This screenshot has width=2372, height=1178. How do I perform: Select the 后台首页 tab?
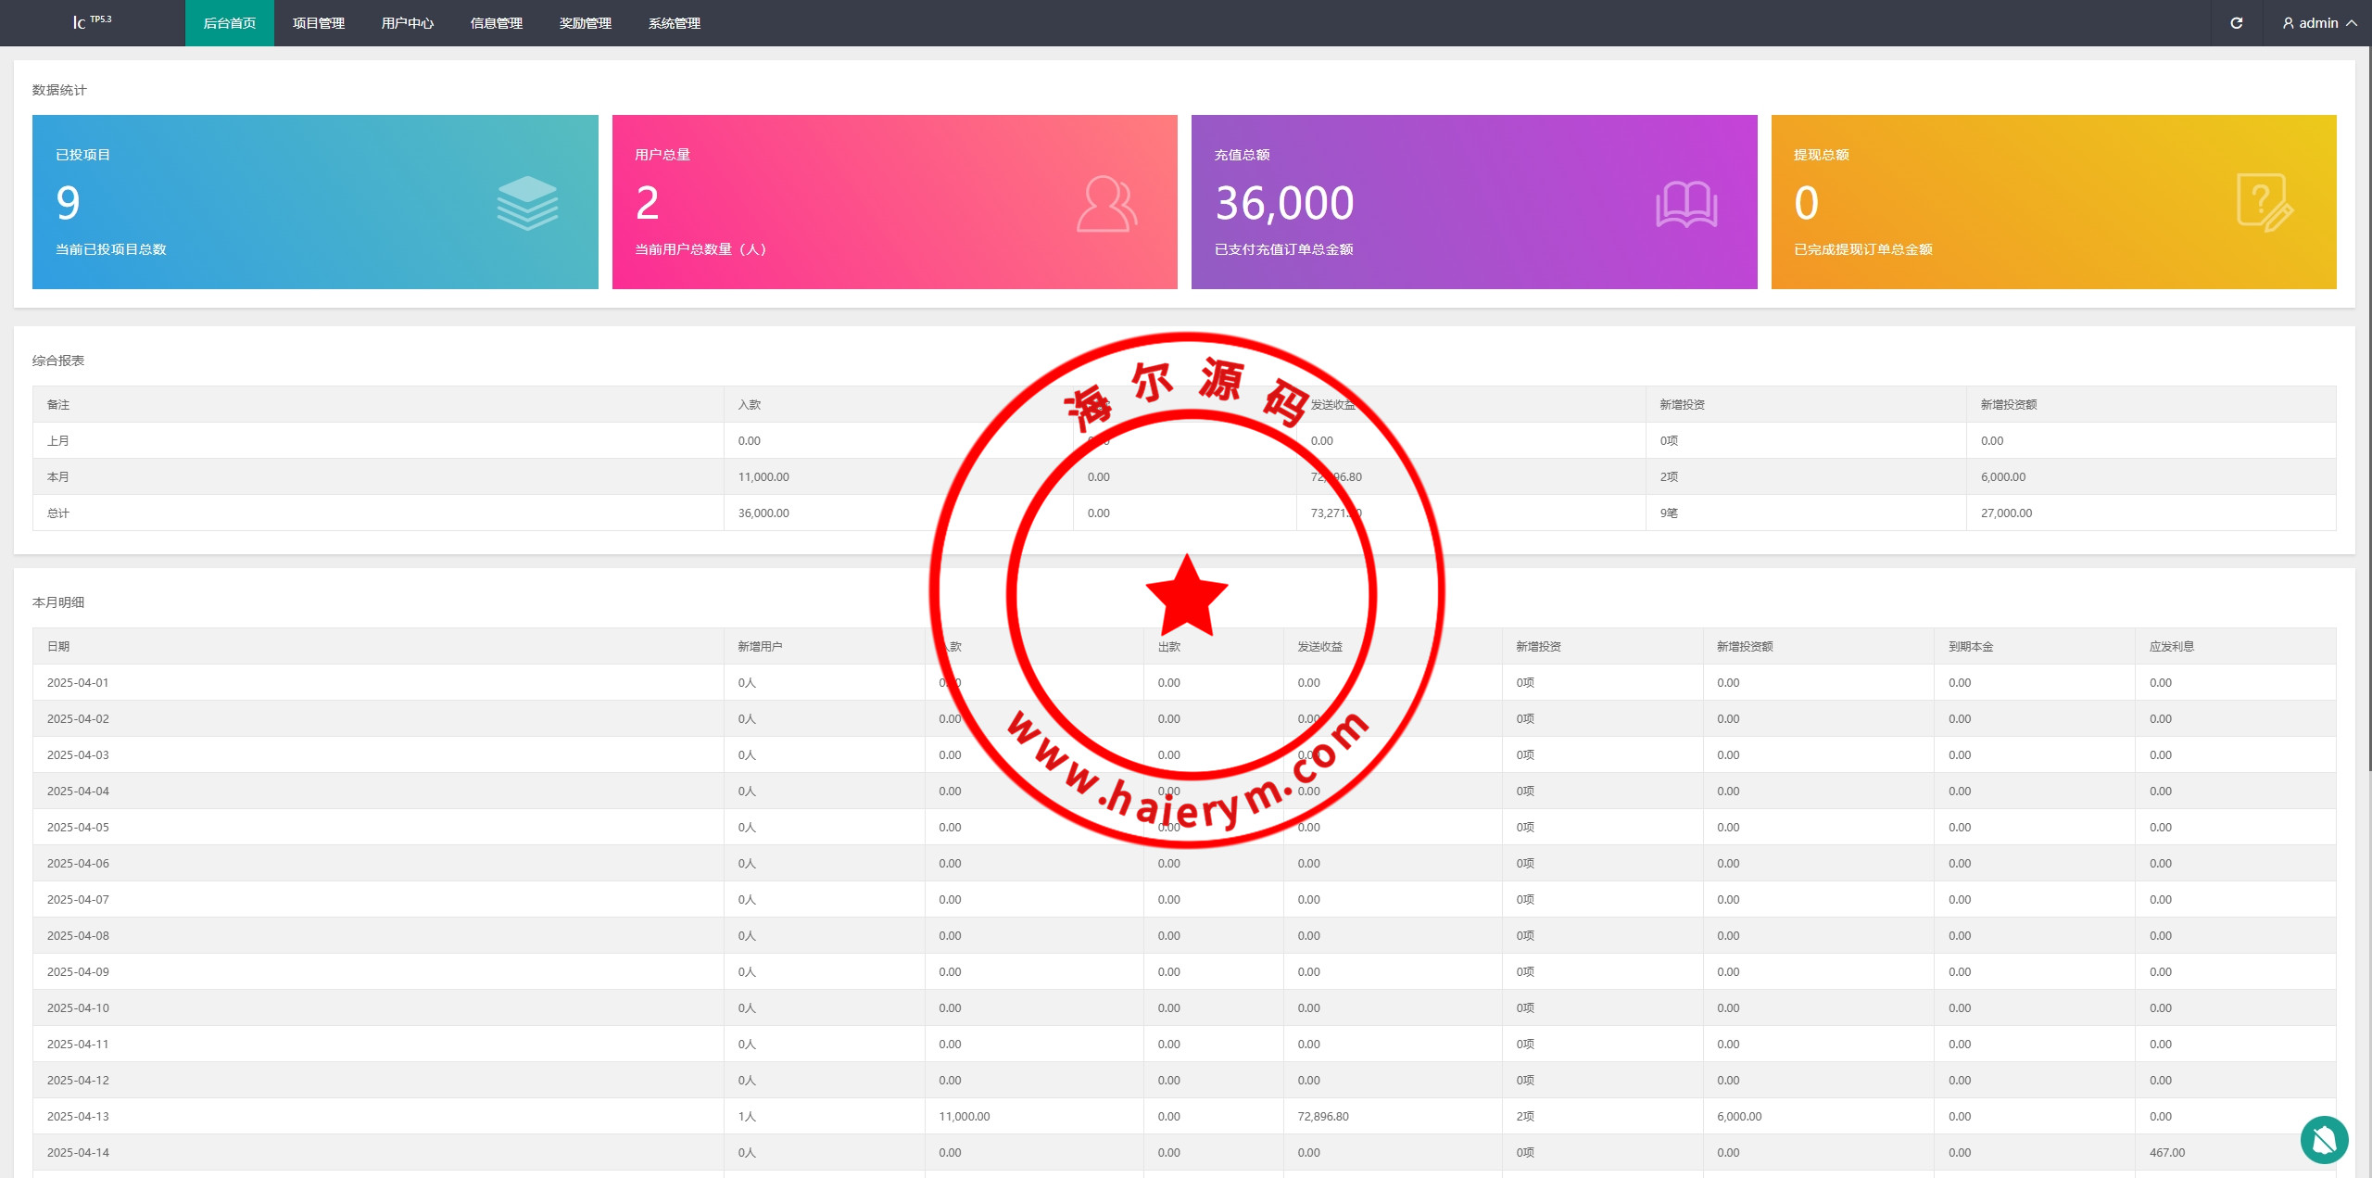(230, 23)
